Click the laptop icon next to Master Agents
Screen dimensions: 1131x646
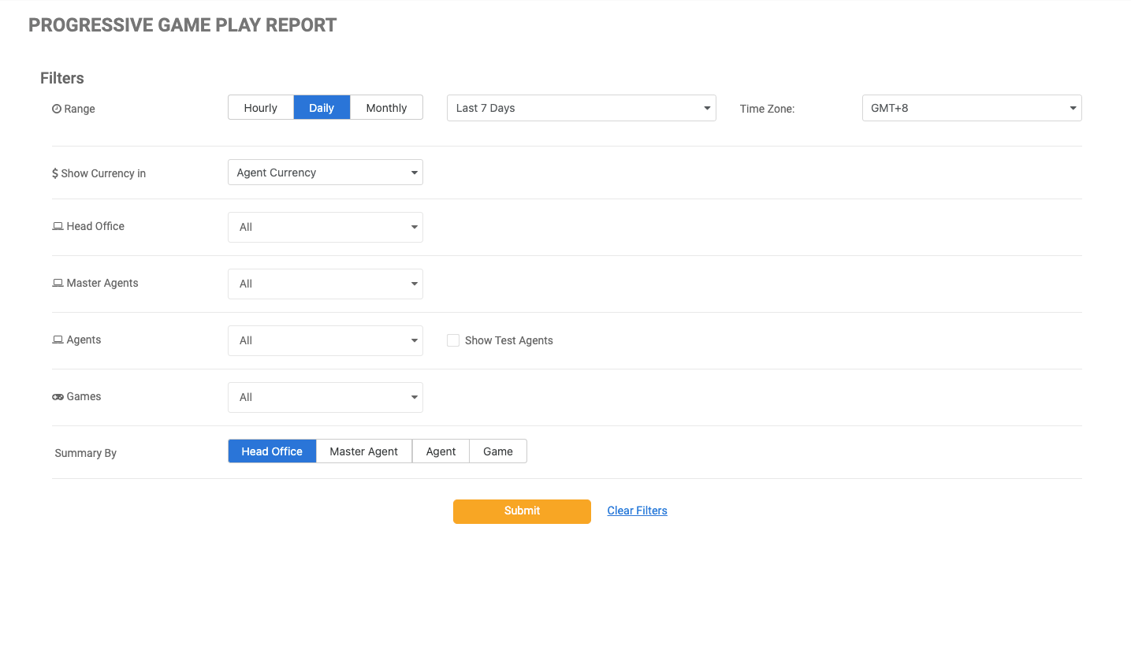58,283
